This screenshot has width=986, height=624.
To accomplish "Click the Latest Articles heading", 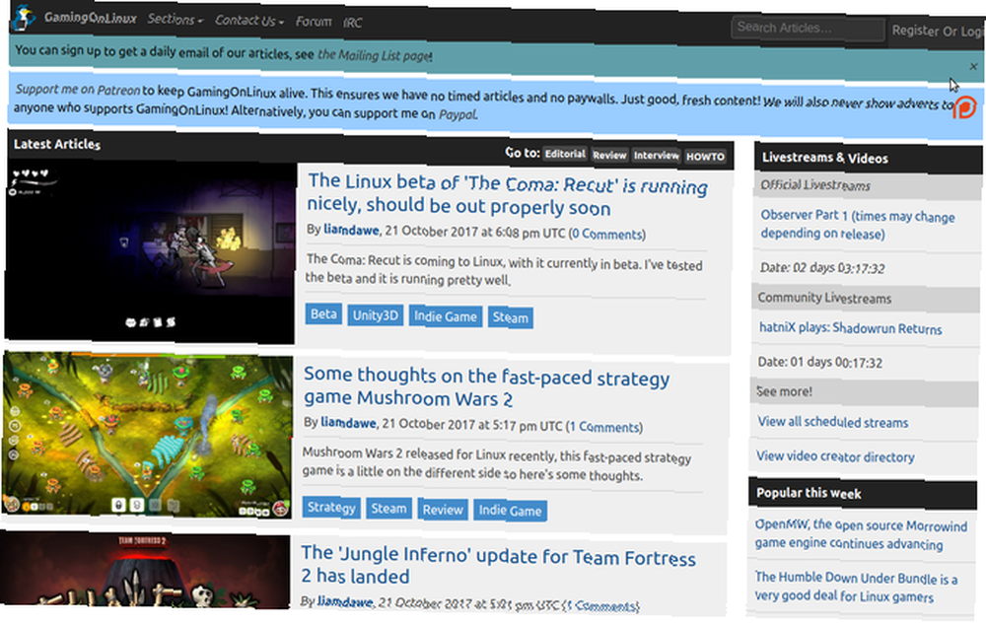I will pyautogui.click(x=56, y=144).
